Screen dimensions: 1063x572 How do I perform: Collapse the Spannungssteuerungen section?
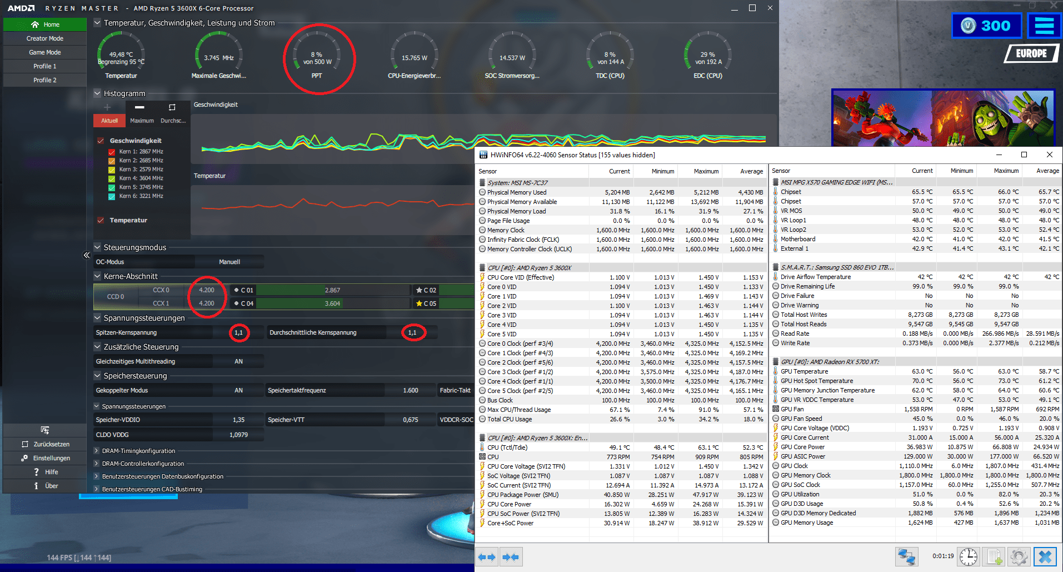[97, 318]
